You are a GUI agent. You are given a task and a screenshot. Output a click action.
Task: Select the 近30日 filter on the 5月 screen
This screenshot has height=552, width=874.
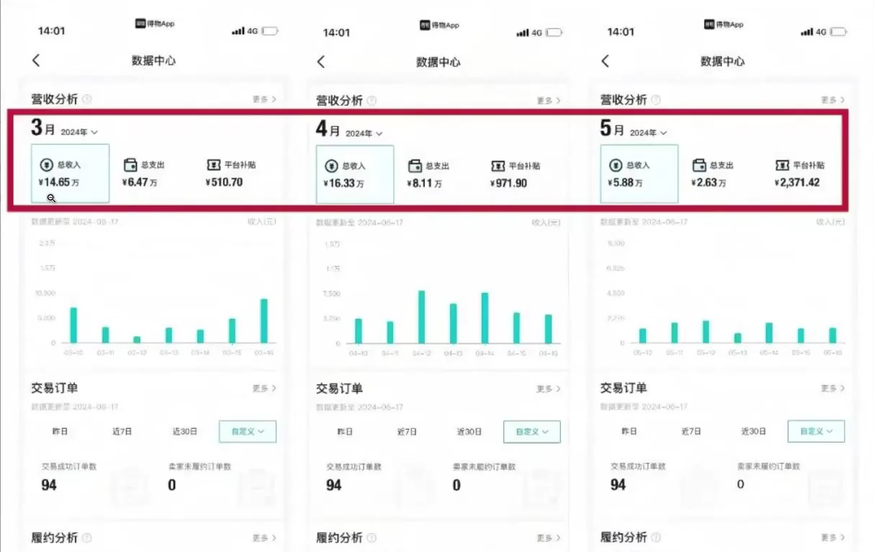[754, 431]
